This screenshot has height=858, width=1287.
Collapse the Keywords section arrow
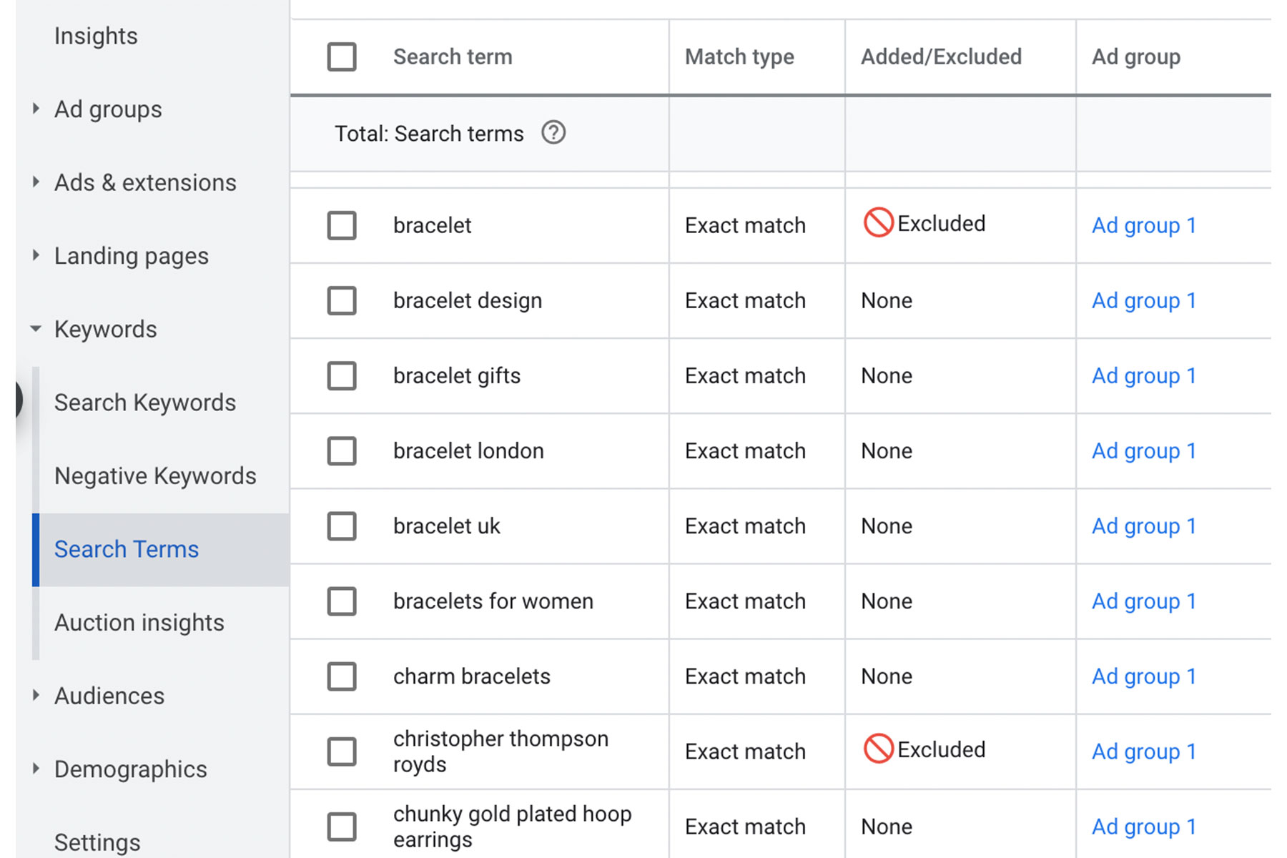coord(36,329)
